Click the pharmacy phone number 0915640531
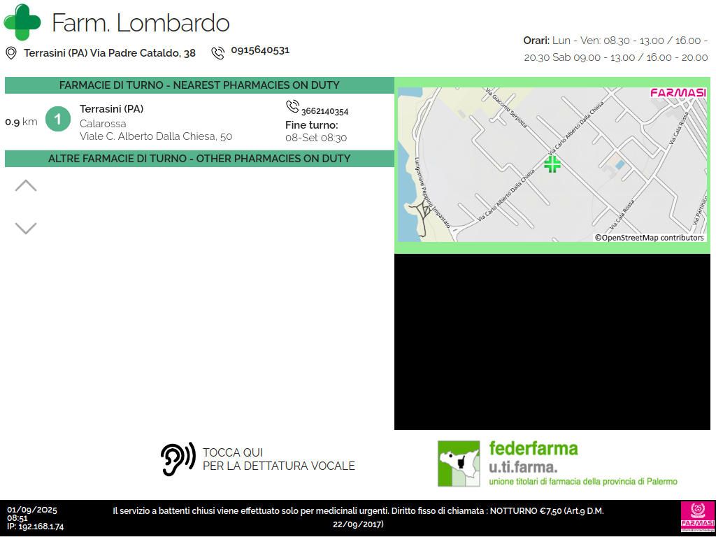Screen dimensions: 716x537 [x=260, y=50]
